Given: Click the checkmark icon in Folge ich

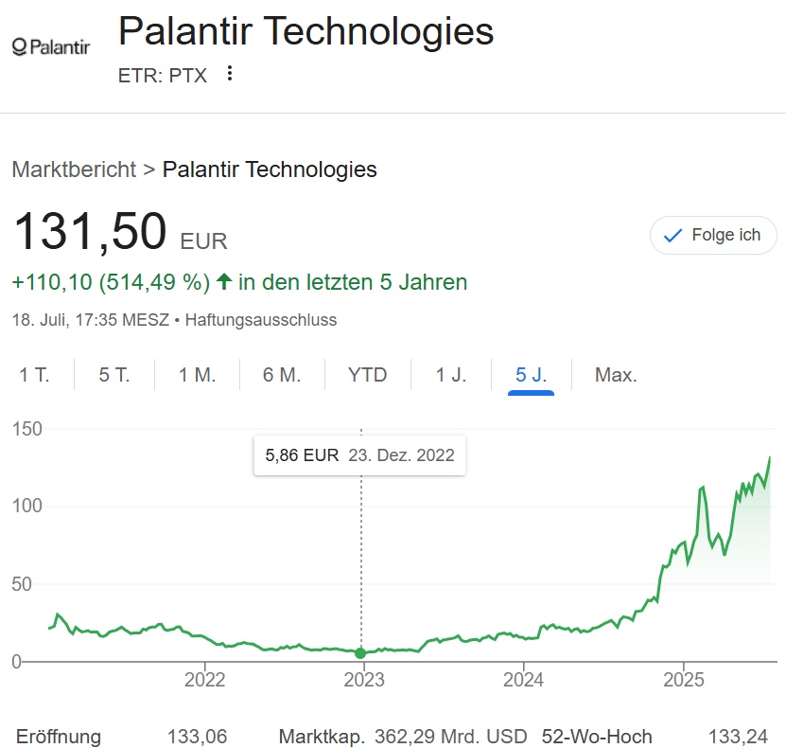Looking at the screenshot, I should [672, 235].
